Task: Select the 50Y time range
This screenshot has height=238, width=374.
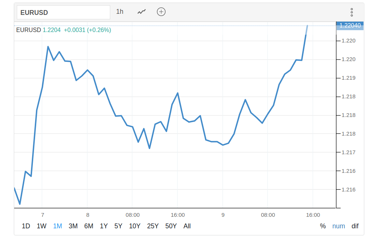Action: coord(171,226)
